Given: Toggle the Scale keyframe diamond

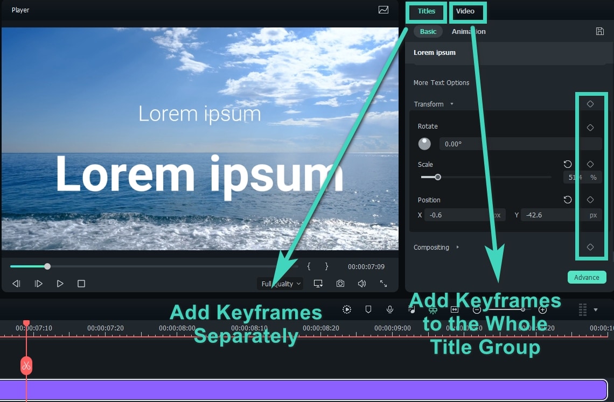Looking at the screenshot, I should click(590, 164).
